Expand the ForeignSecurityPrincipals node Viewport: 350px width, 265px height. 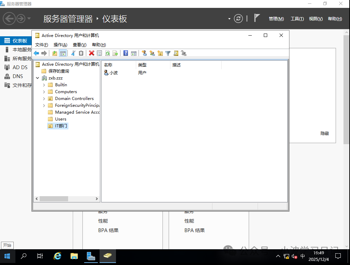(x=44, y=105)
